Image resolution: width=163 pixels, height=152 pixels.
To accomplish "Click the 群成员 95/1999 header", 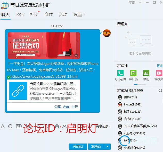I will coord(130,91).
